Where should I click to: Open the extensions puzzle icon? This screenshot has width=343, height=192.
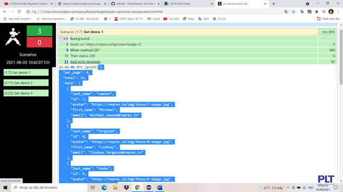(x=317, y=12)
